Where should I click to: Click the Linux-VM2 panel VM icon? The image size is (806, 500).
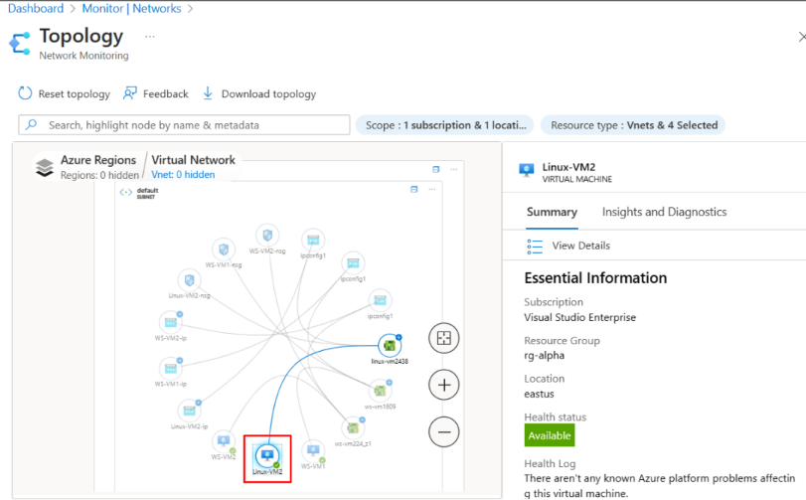tap(527, 170)
